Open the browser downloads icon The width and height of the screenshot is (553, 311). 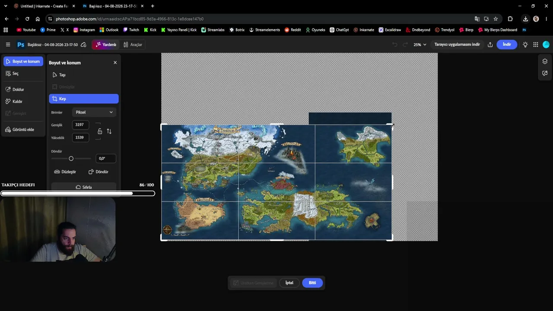click(x=525, y=19)
